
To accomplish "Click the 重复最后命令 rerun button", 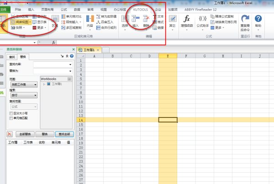I will [245, 23].
